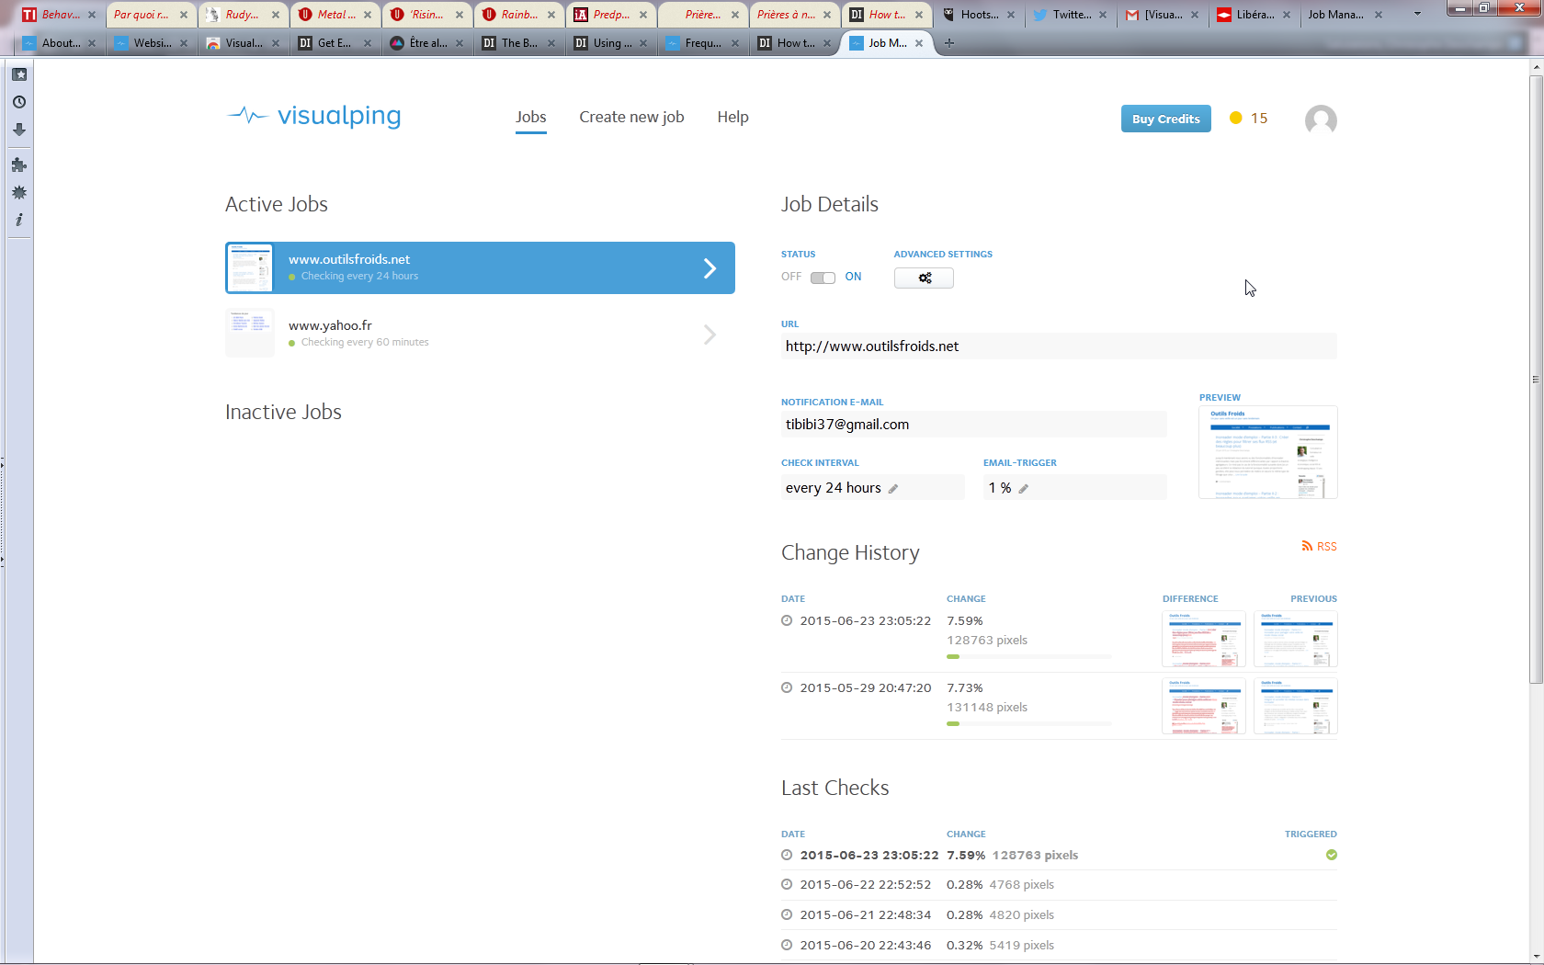This screenshot has width=1544, height=965.
Task: Open the sidebar history clock icon
Action: click(x=19, y=102)
